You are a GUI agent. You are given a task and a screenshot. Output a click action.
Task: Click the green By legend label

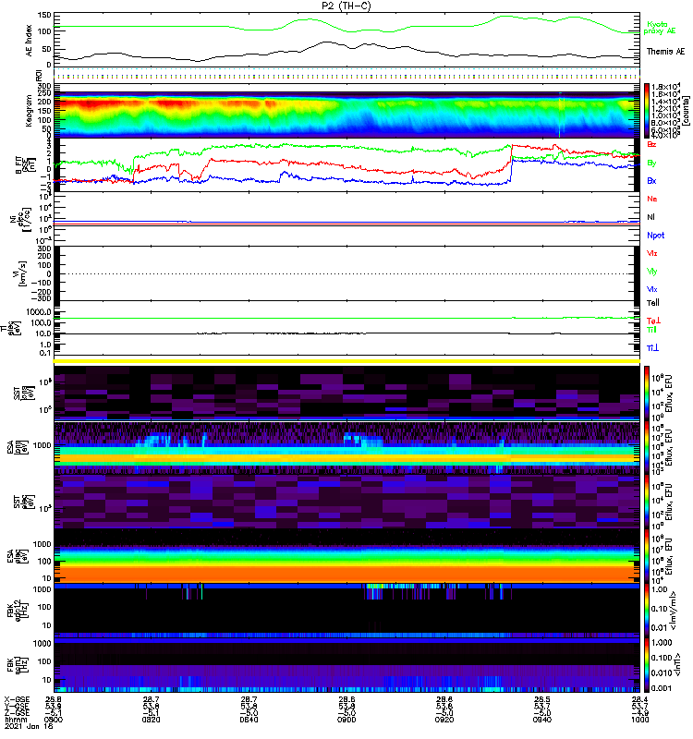[x=651, y=164]
